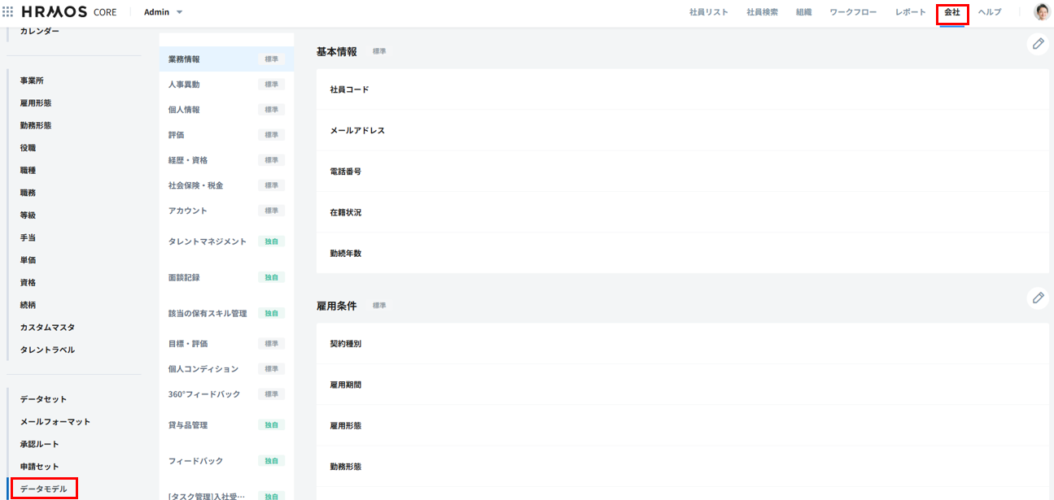The image size is (1054, 500).
Task: Select the タレントマネジメント custom category
Action: (x=207, y=241)
